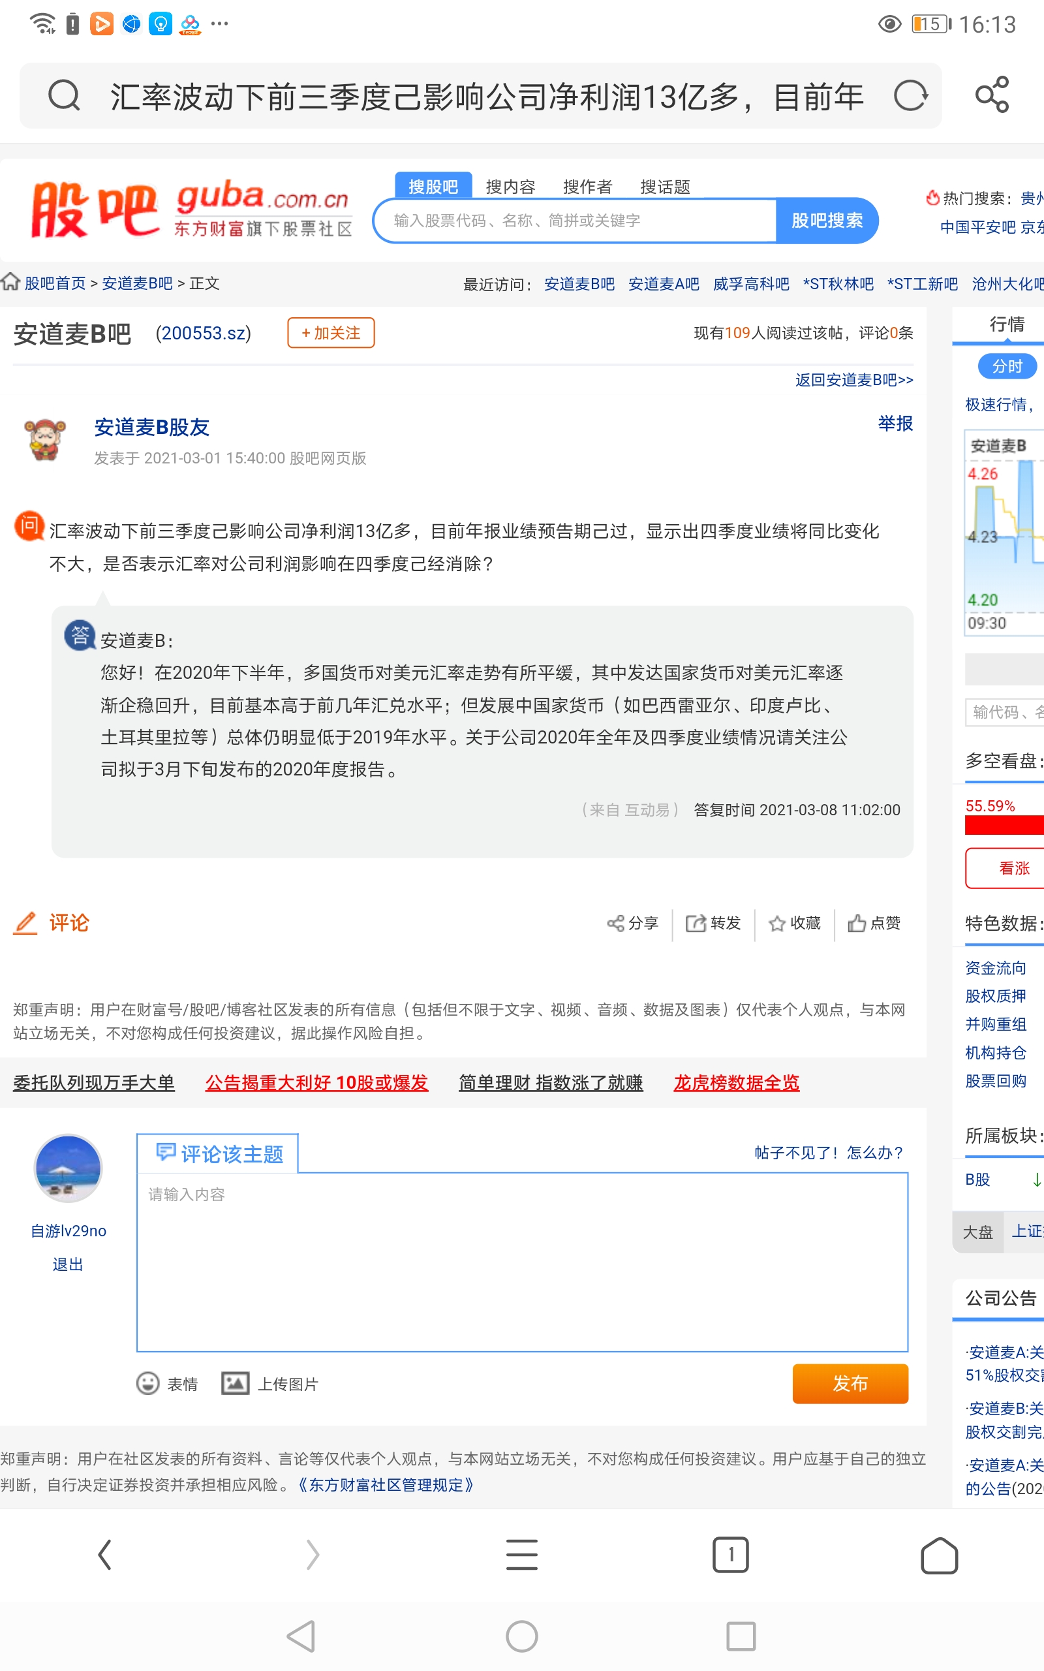The image size is (1044, 1671).
Task: Open recently visited 威孚高科吧 link
Action: pyautogui.click(x=750, y=284)
